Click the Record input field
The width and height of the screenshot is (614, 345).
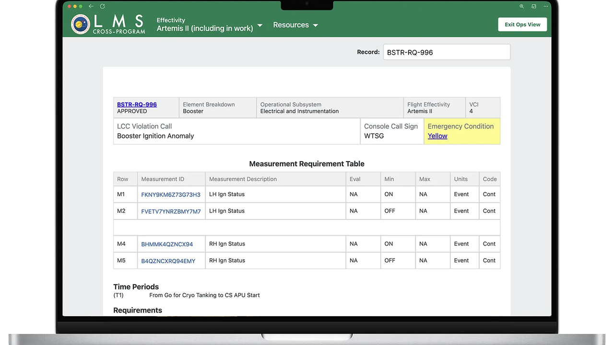(446, 52)
